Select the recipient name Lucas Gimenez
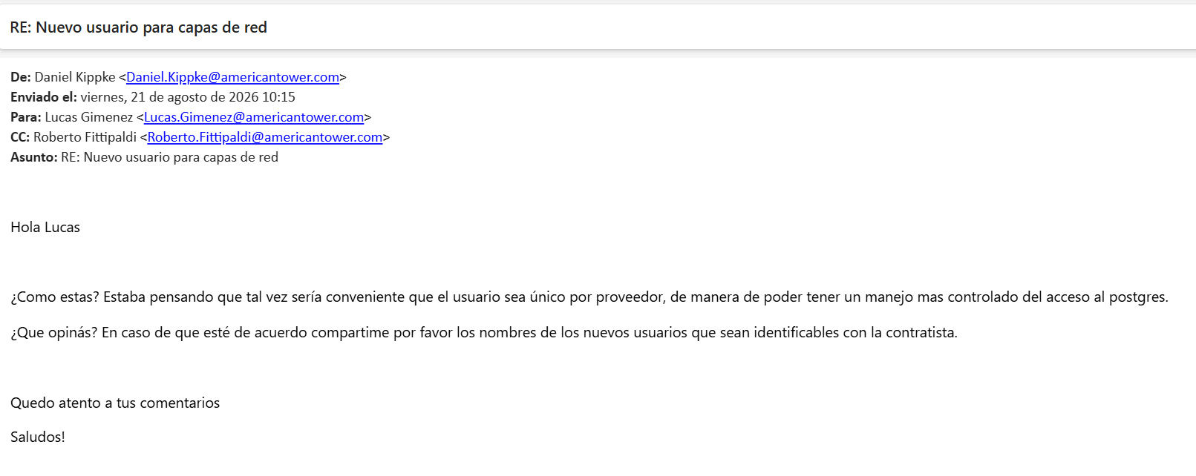Screen dimensions: 1196x476 (89, 117)
